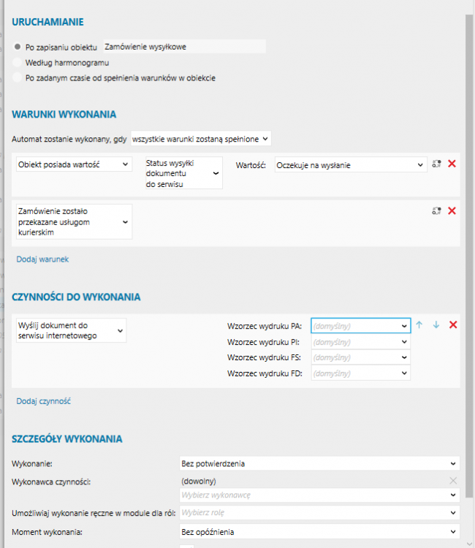
Task: Open 'Wybierz rolę' dropdown
Action: coord(319,513)
